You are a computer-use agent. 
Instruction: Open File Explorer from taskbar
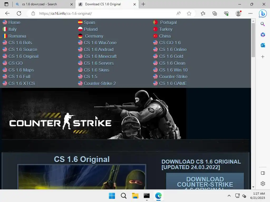[x=135, y=196]
